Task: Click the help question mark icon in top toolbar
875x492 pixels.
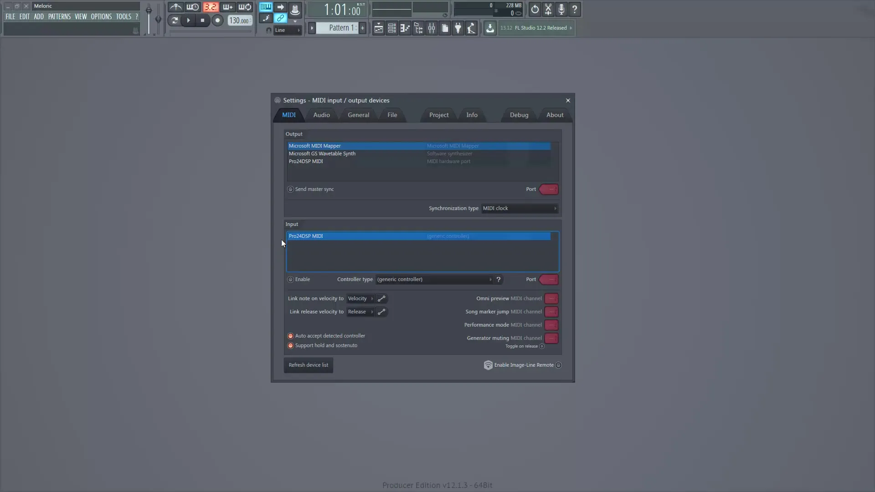Action: click(575, 9)
